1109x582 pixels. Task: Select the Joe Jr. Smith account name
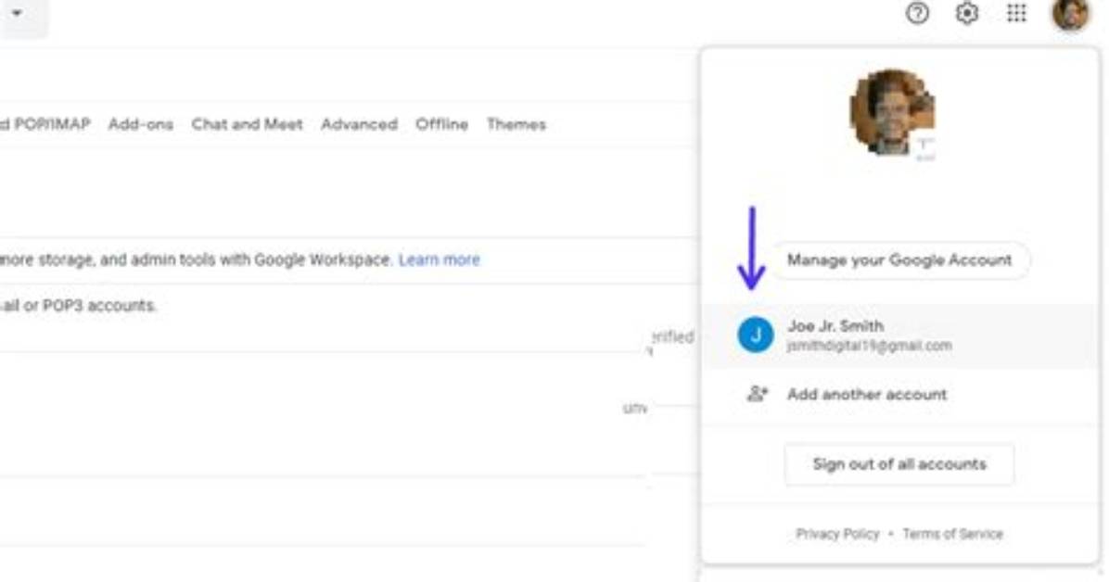click(835, 326)
